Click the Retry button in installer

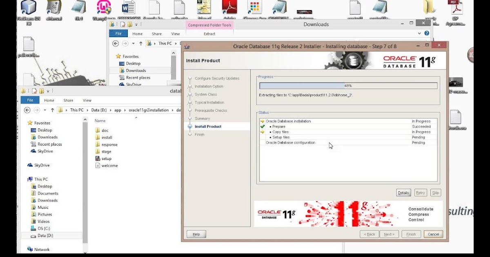(x=421, y=193)
